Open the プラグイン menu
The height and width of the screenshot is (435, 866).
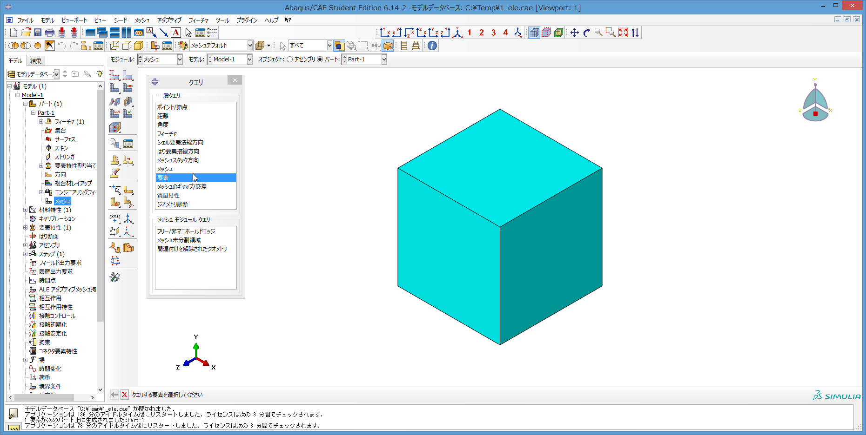click(x=247, y=20)
